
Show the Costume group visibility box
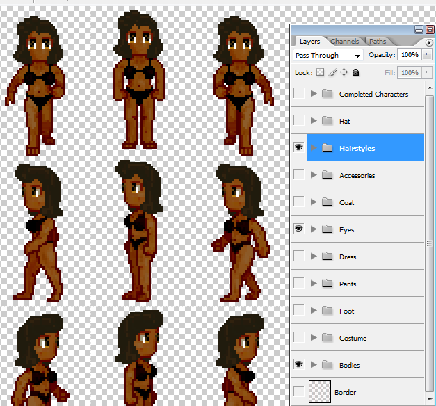299,337
